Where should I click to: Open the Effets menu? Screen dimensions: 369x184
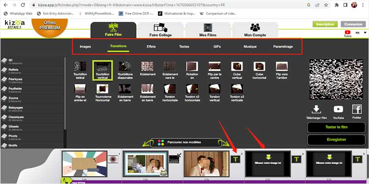[151, 47]
